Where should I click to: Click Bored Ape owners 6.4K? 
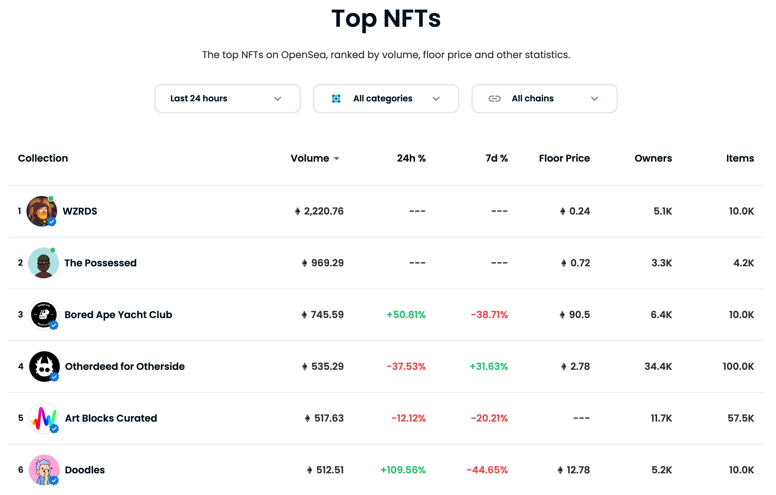661,315
